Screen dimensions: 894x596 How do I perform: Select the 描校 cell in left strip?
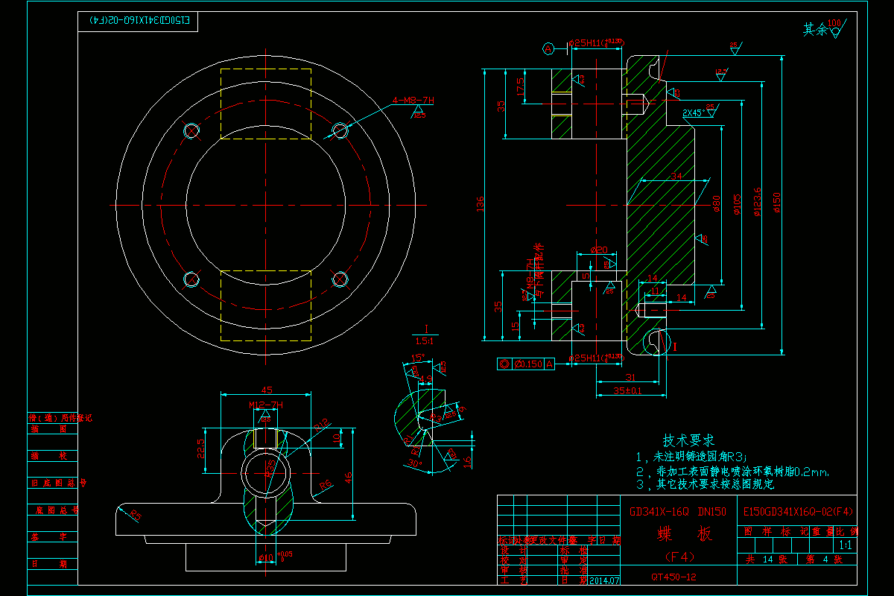(x=53, y=456)
